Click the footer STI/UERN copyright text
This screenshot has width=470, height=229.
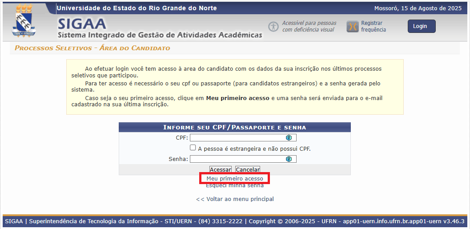tap(234, 221)
